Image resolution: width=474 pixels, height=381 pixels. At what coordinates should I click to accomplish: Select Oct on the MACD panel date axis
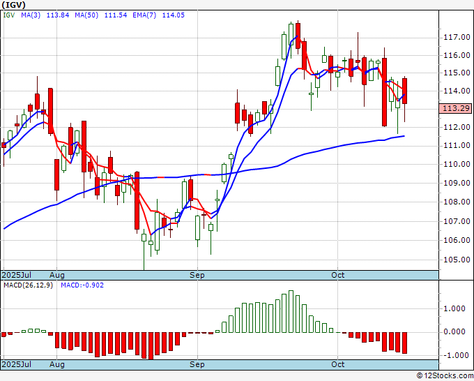pos(337,364)
